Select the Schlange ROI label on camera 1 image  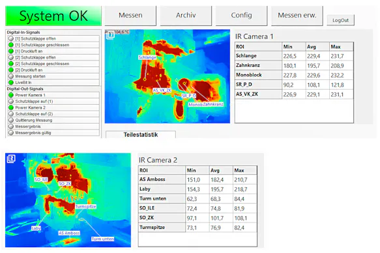147,57
